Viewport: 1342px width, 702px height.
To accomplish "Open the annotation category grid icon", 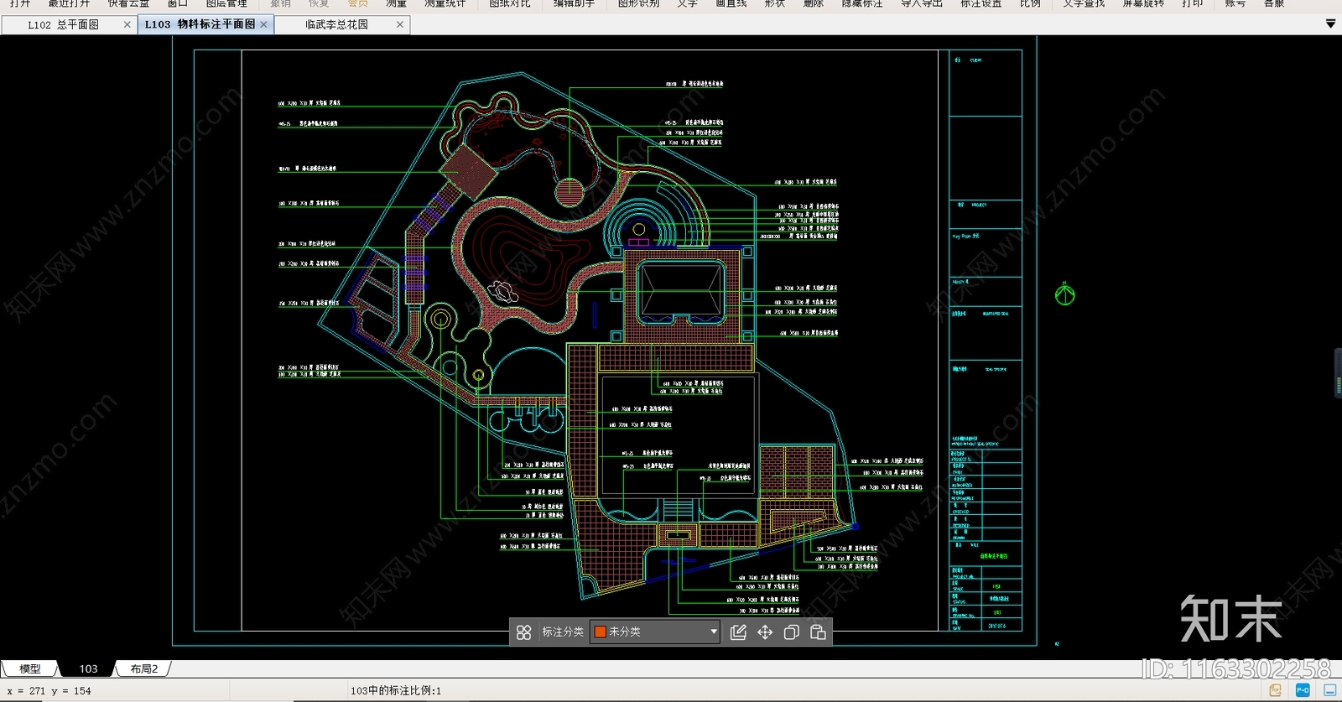I will coord(523,632).
